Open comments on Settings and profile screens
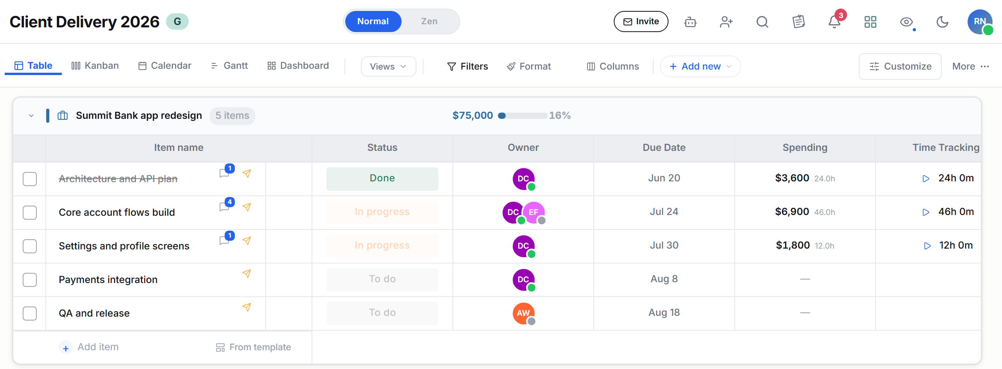This screenshot has width=1002, height=369. (x=225, y=240)
